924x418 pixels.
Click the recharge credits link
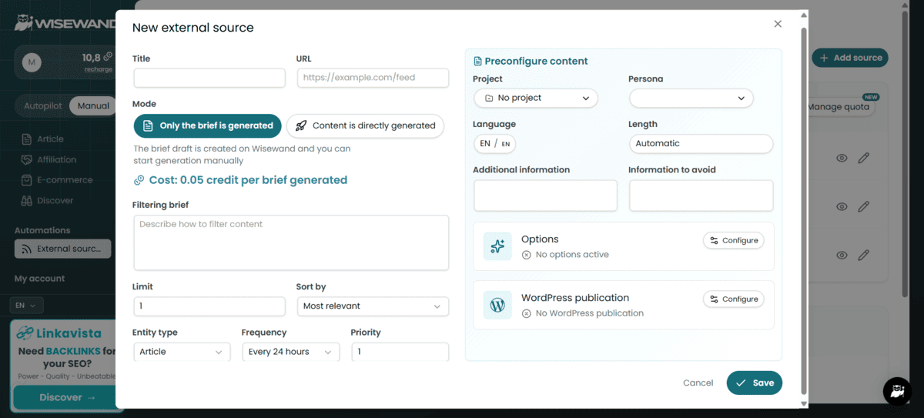[x=99, y=69]
